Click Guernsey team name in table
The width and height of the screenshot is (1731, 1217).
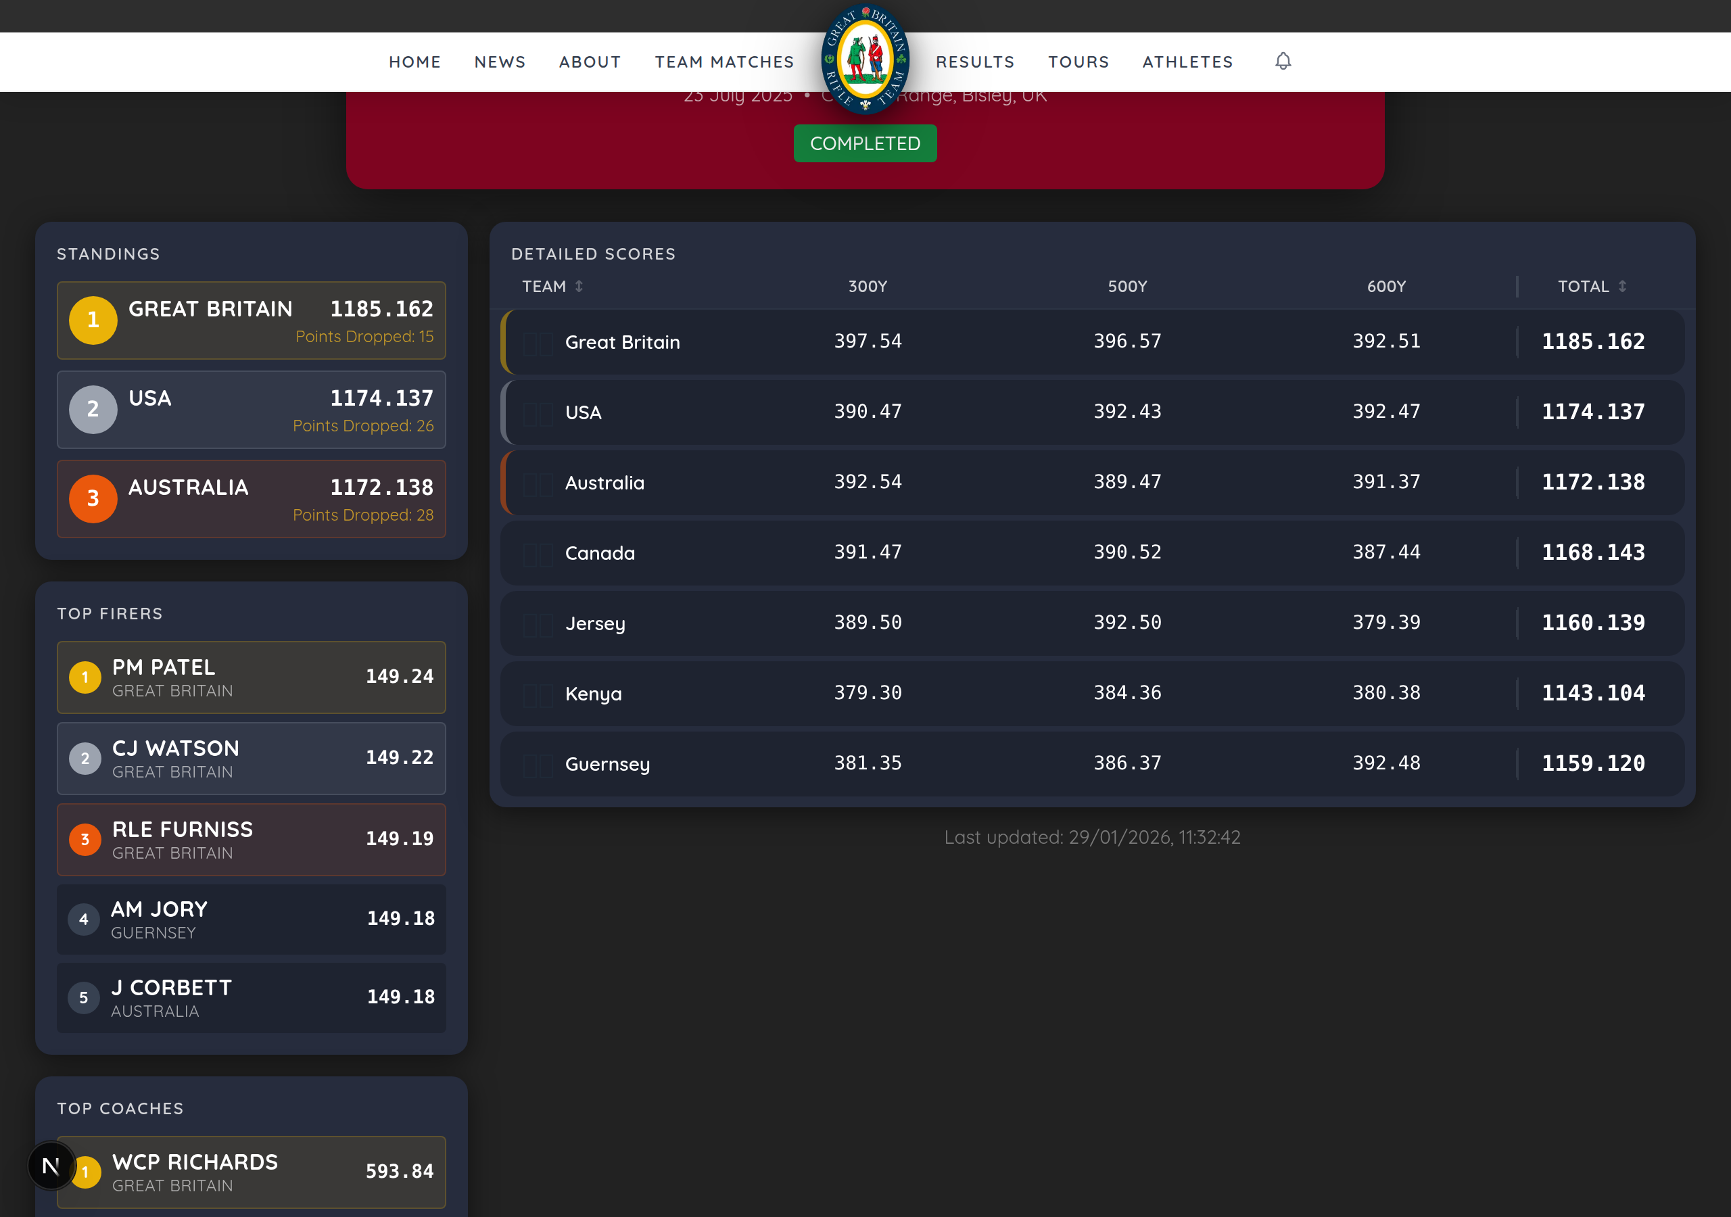pos(608,765)
